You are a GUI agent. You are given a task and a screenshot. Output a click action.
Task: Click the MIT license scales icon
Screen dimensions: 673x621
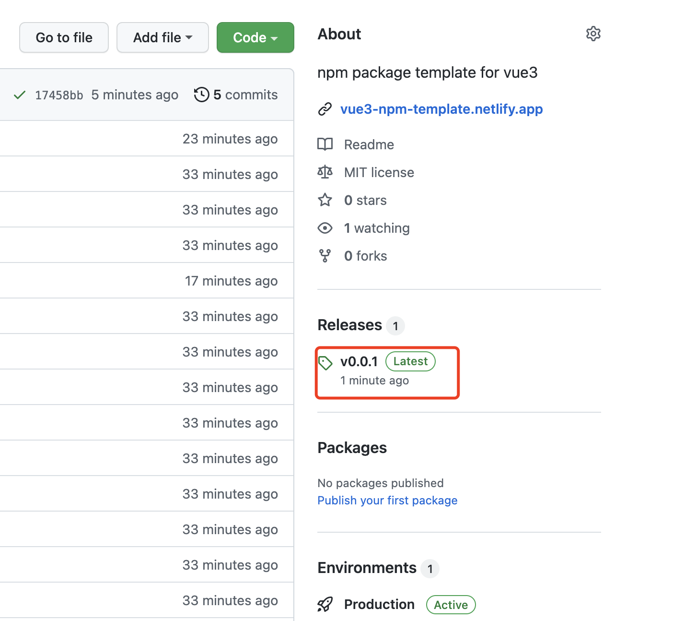pos(325,172)
